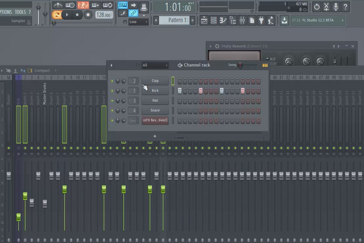This screenshot has height=243, width=364.
Task: Open the project picker (pages) icon
Action: click(x=252, y=20)
